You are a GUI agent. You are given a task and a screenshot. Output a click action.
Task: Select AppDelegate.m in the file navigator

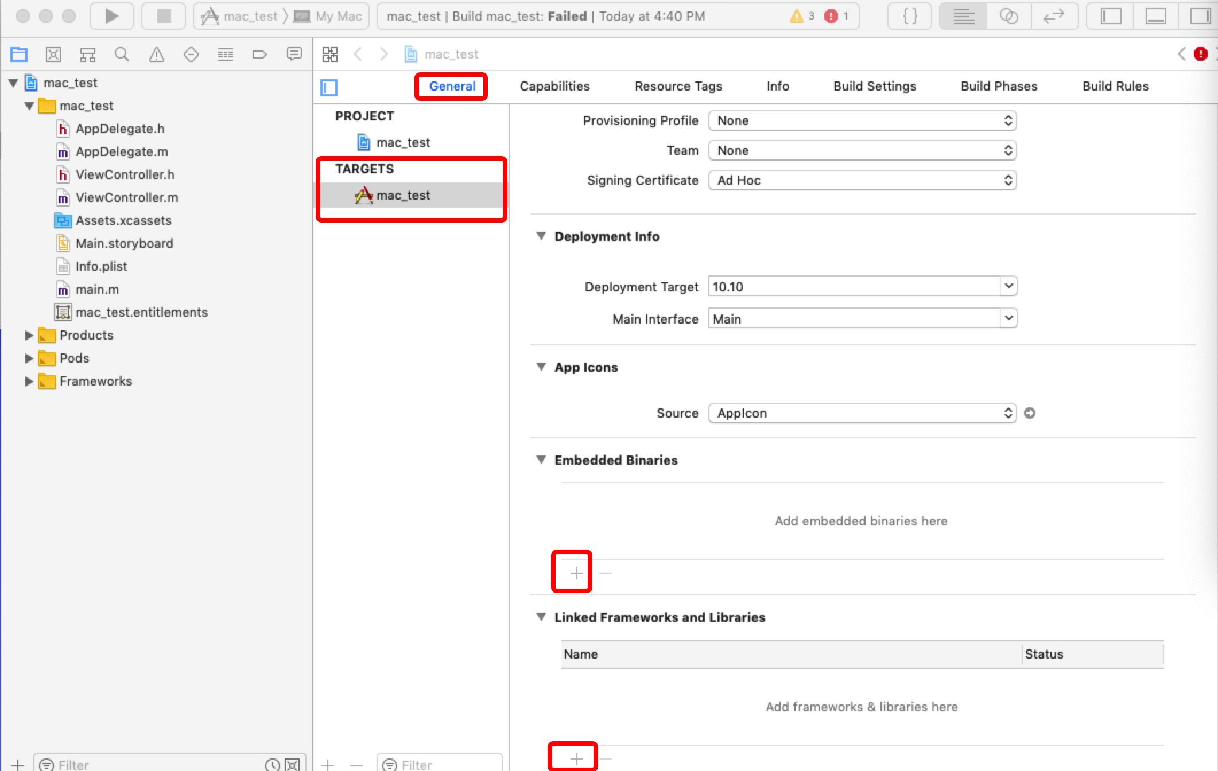[122, 151]
